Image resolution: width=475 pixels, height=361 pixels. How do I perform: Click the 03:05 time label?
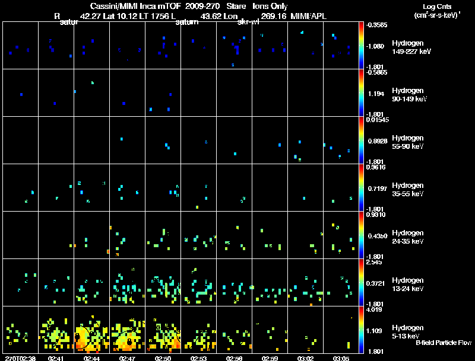341,358
